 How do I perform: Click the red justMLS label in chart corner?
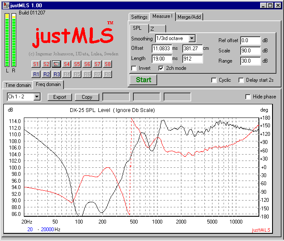pos(261,230)
